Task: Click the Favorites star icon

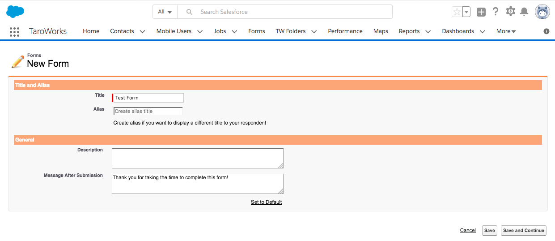Action: pos(457,12)
